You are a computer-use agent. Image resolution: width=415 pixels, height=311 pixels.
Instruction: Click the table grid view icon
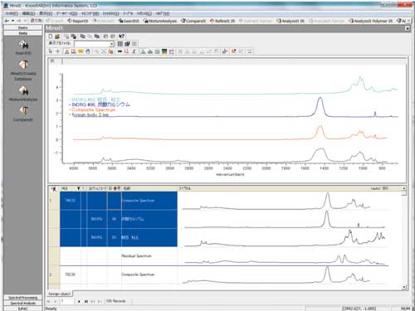120,44
